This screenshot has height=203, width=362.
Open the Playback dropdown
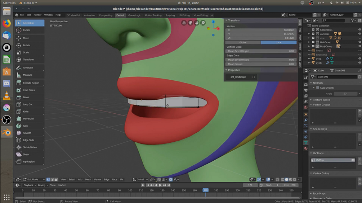[x=30, y=185]
